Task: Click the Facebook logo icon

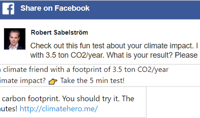Action: point(8,8)
